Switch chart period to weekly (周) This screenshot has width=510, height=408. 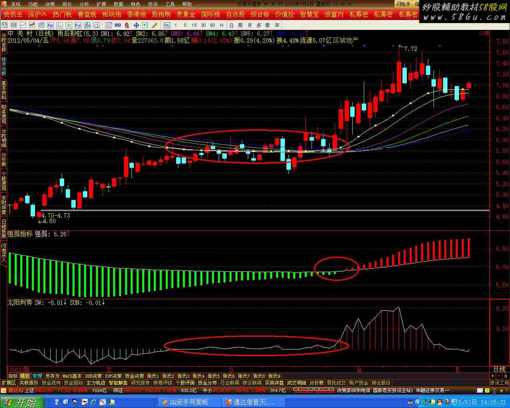pyautogui.click(x=240, y=25)
